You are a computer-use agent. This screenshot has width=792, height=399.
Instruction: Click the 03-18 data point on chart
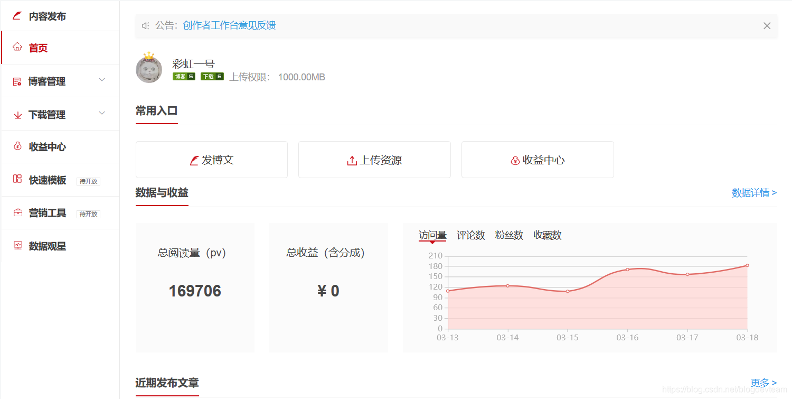coord(747,265)
